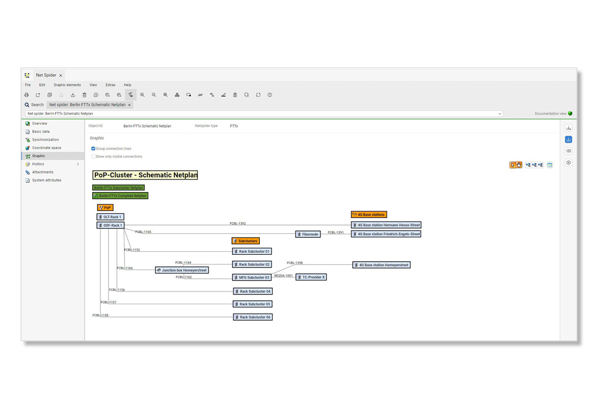Click the blue download icon in the right panel
Viewport: 598px width, 404px height.
pyautogui.click(x=568, y=139)
